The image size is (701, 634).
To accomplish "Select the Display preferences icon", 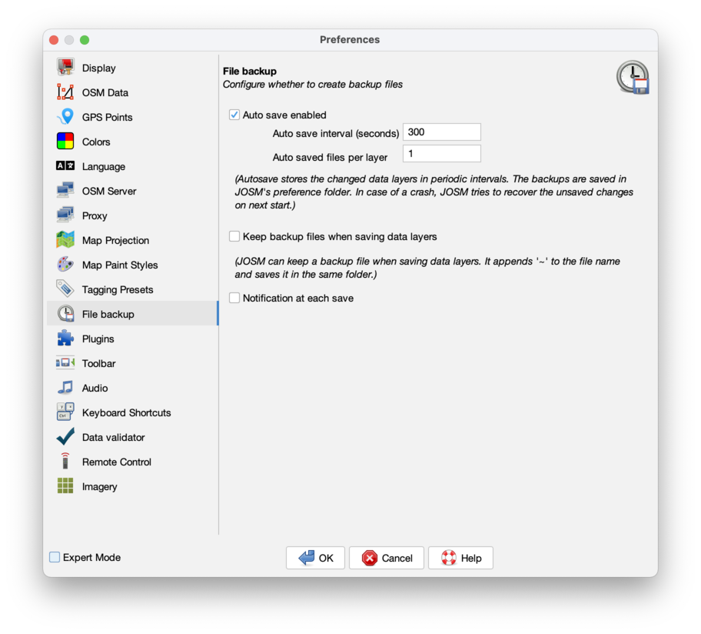I will pos(65,68).
